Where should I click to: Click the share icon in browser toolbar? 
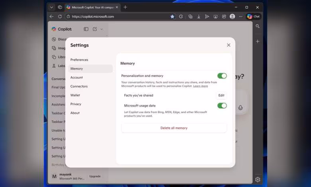point(224,17)
